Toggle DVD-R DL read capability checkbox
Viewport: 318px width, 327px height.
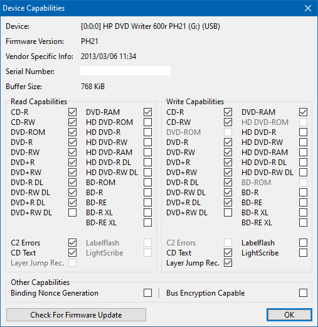coord(72,182)
